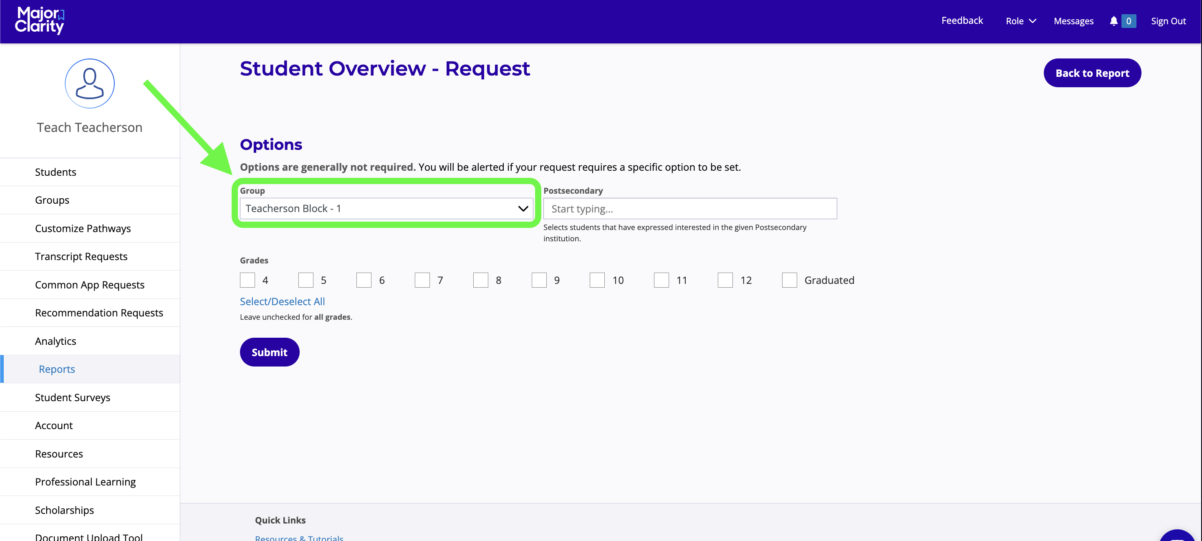Click the Group dropdown chevron arrow
Image resolution: width=1202 pixels, height=541 pixels.
point(523,209)
